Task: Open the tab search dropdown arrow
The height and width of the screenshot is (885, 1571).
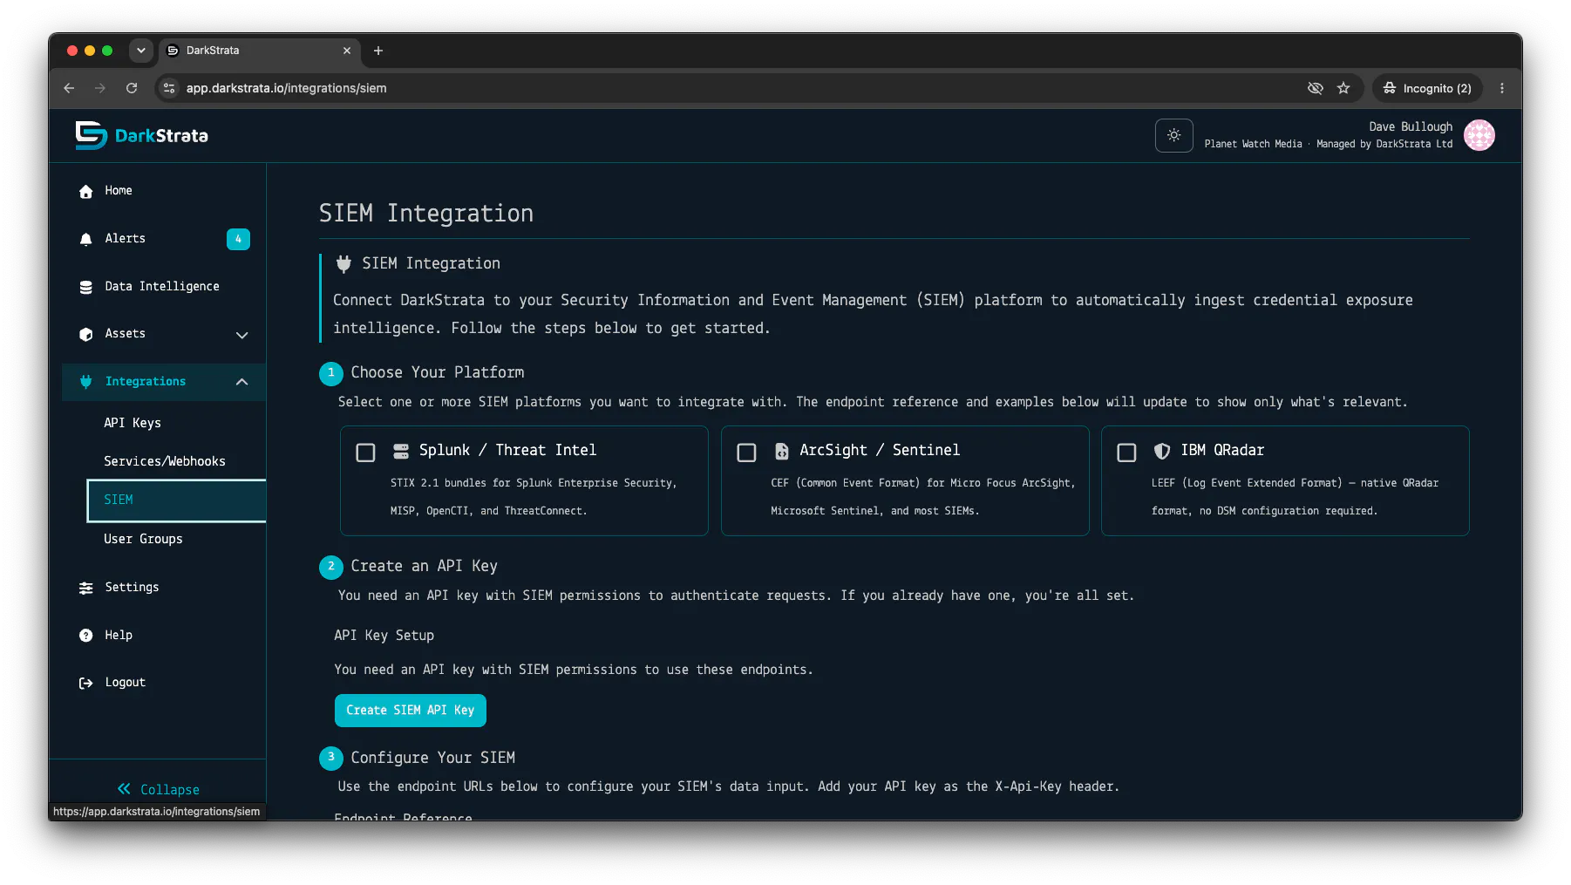Action: tap(141, 51)
